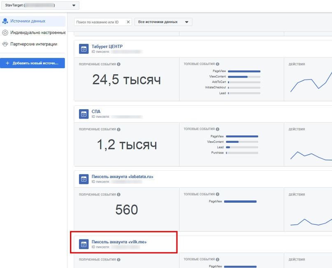The width and height of the screenshot is (332, 268).
Task: Click info icon for vilk.me top events
Action: coord(218,259)
